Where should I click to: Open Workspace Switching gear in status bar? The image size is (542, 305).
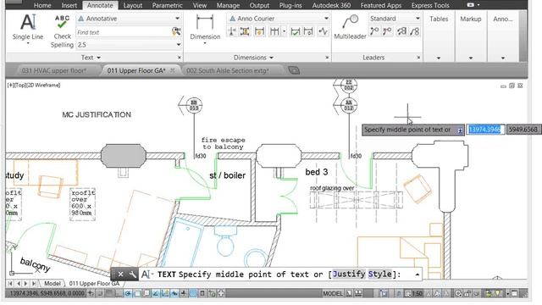click(x=458, y=294)
